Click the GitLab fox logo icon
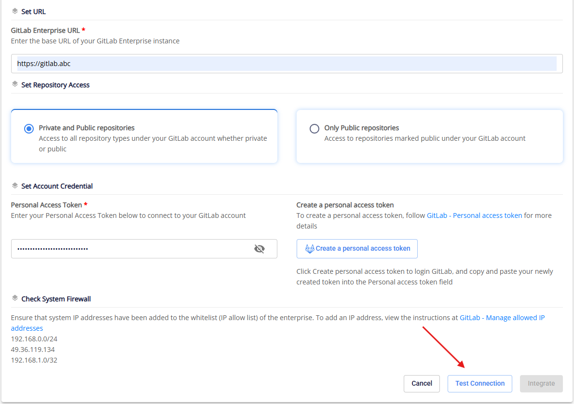Image resolution: width=574 pixels, height=404 pixels. [310, 249]
